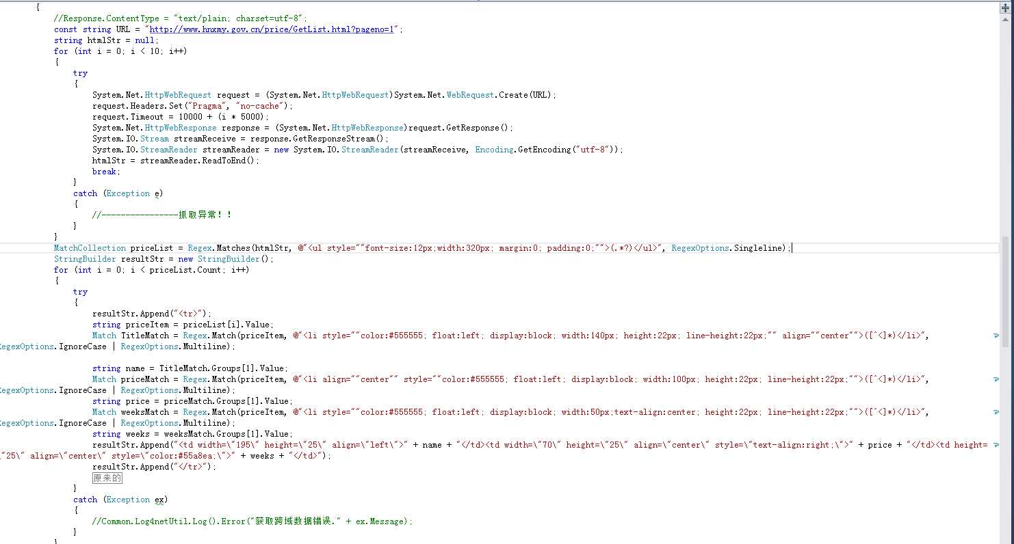Click the 原来的 tooltip box
The width and height of the screenshot is (1014, 544).
click(107, 478)
